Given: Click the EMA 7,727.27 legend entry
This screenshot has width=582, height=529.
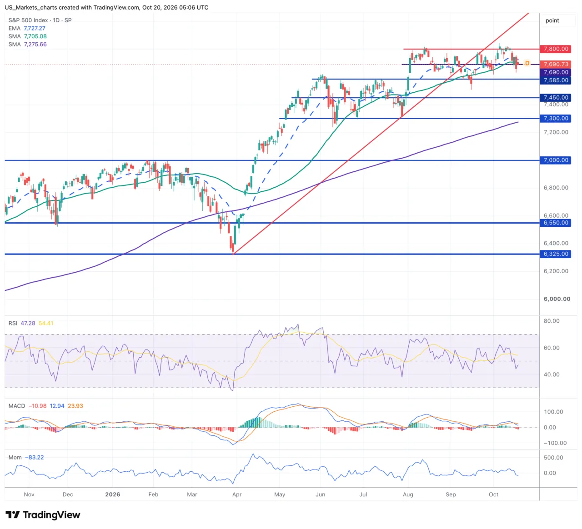Looking at the screenshot, I should (27, 28).
